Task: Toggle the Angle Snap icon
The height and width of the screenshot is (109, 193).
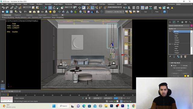Action: tap(93, 8)
